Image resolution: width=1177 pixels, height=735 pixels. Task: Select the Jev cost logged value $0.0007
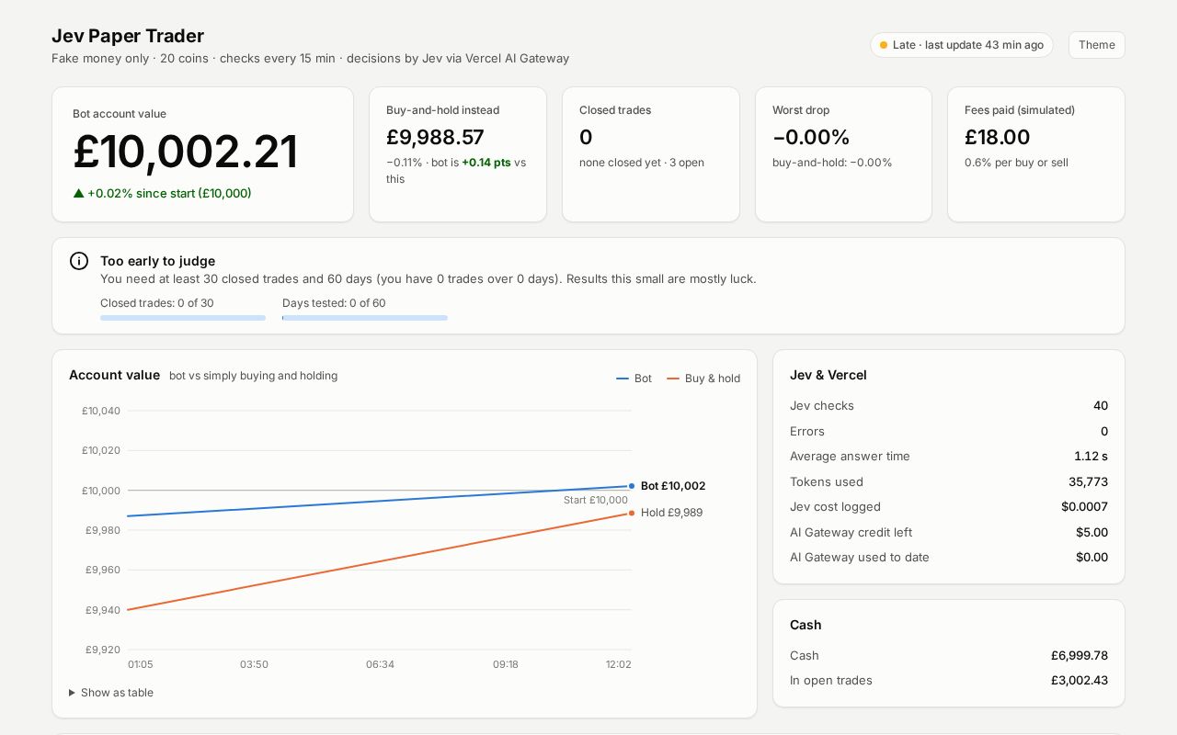1084,507
